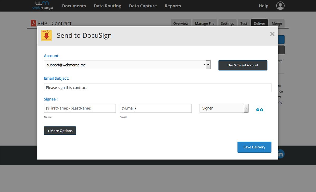The image size is (316, 192).
Task: Click the signee Email input field
Action: coord(156,108)
